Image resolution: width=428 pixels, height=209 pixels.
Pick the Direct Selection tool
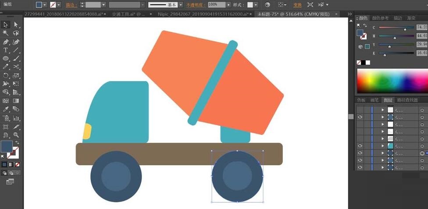point(16,25)
